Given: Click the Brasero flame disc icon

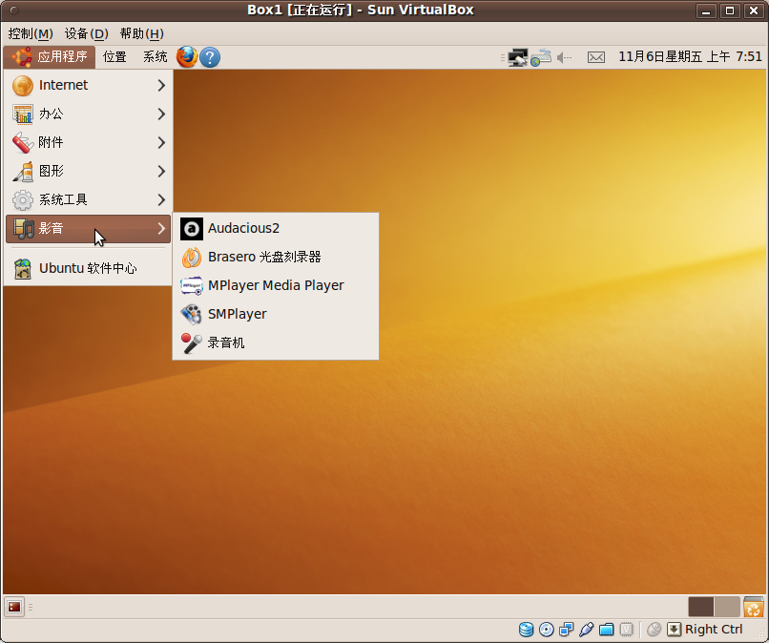Looking at the screenshot, I should tap(191, 257).
